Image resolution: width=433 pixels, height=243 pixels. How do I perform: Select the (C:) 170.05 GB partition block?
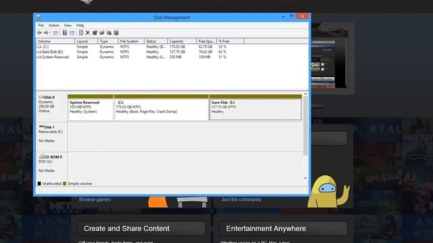click(x=161, y=107)
